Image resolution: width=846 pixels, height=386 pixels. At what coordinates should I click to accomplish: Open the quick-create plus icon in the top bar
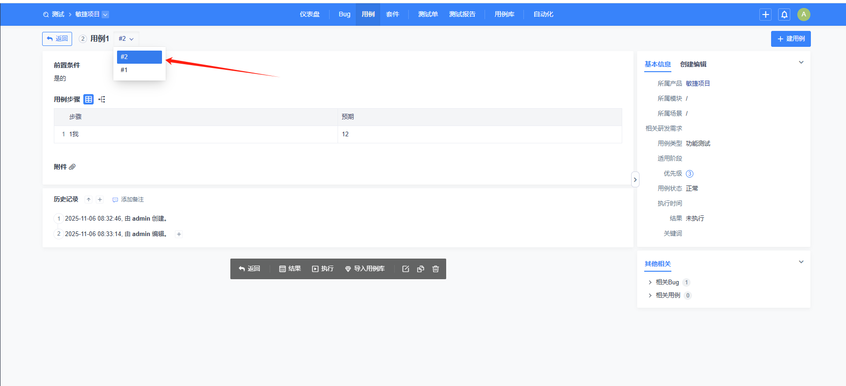(765, 15)
